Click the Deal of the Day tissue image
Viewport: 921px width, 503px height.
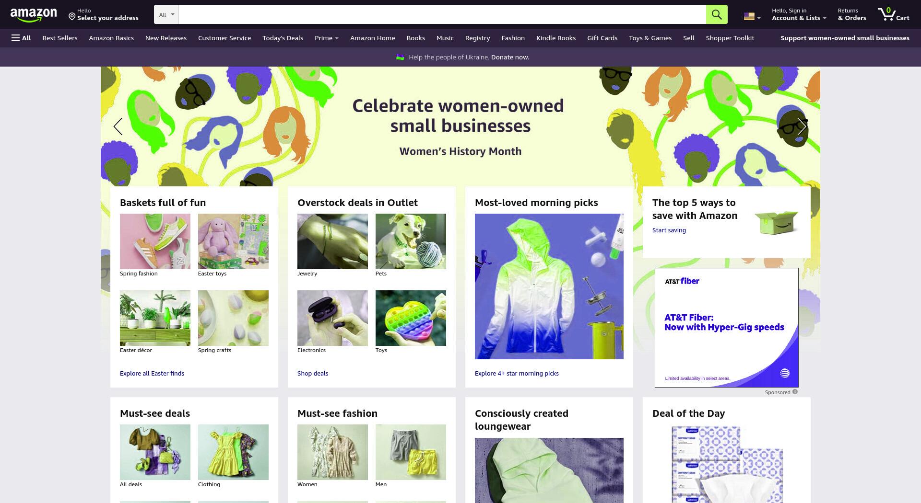point(727,464)
